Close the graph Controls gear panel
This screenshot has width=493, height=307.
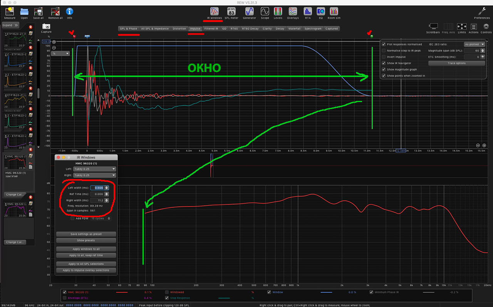[x=486, y=26]
